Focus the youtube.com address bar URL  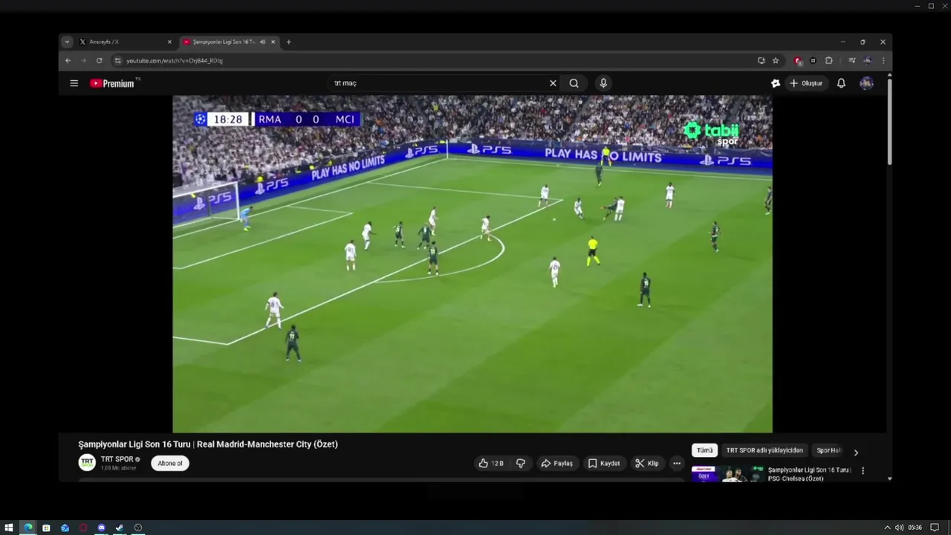pyautogui.click(x=175, y=61)
